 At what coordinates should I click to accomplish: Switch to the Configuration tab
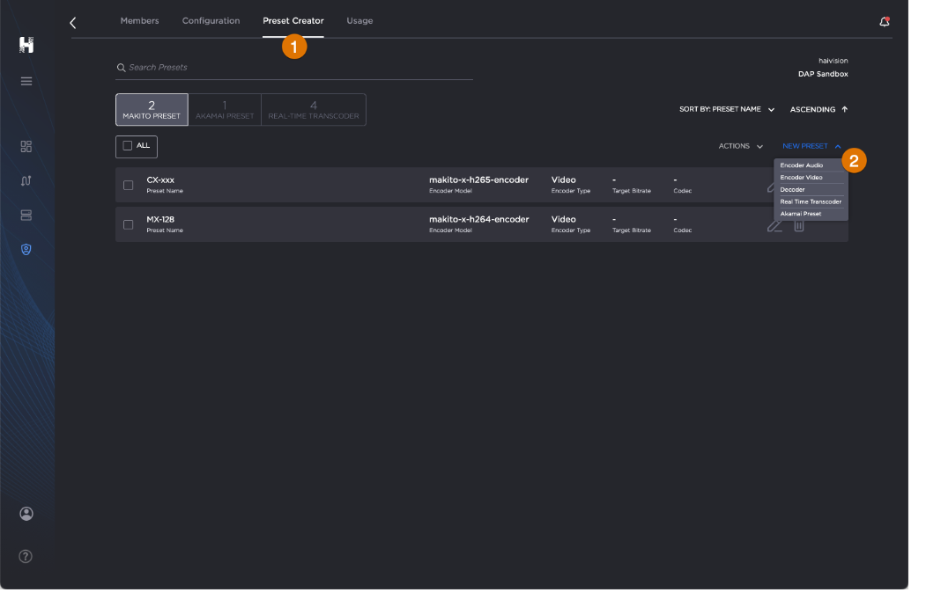(211, 20)
